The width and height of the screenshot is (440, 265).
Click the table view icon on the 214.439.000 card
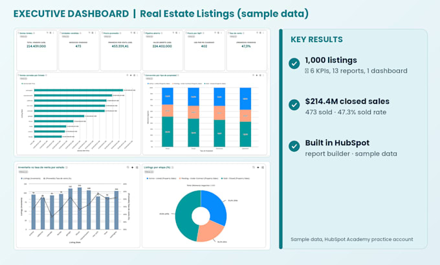pyautogui.click(x=50, y=33)
